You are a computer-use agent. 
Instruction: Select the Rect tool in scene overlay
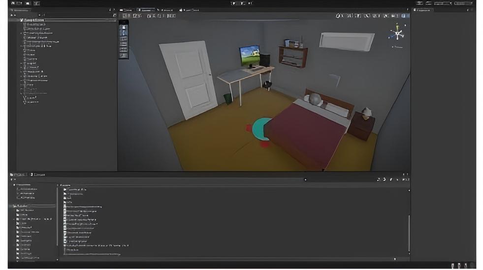[124, 50]
